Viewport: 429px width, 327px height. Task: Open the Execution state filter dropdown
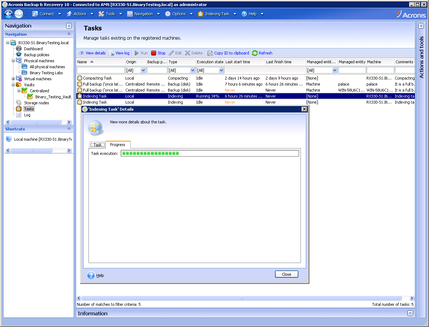click(x=221, y=70)
